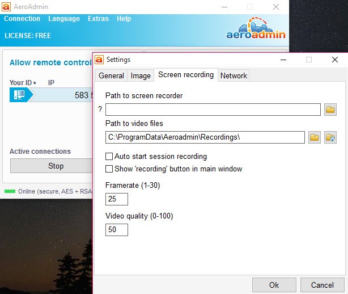Browse folder for video files path
This screenshot has height=294, width=348.
pyautogui.click(x=314, y=137)
